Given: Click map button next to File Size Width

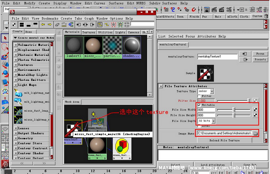Looking at the screenshot, I should (255, 110).
